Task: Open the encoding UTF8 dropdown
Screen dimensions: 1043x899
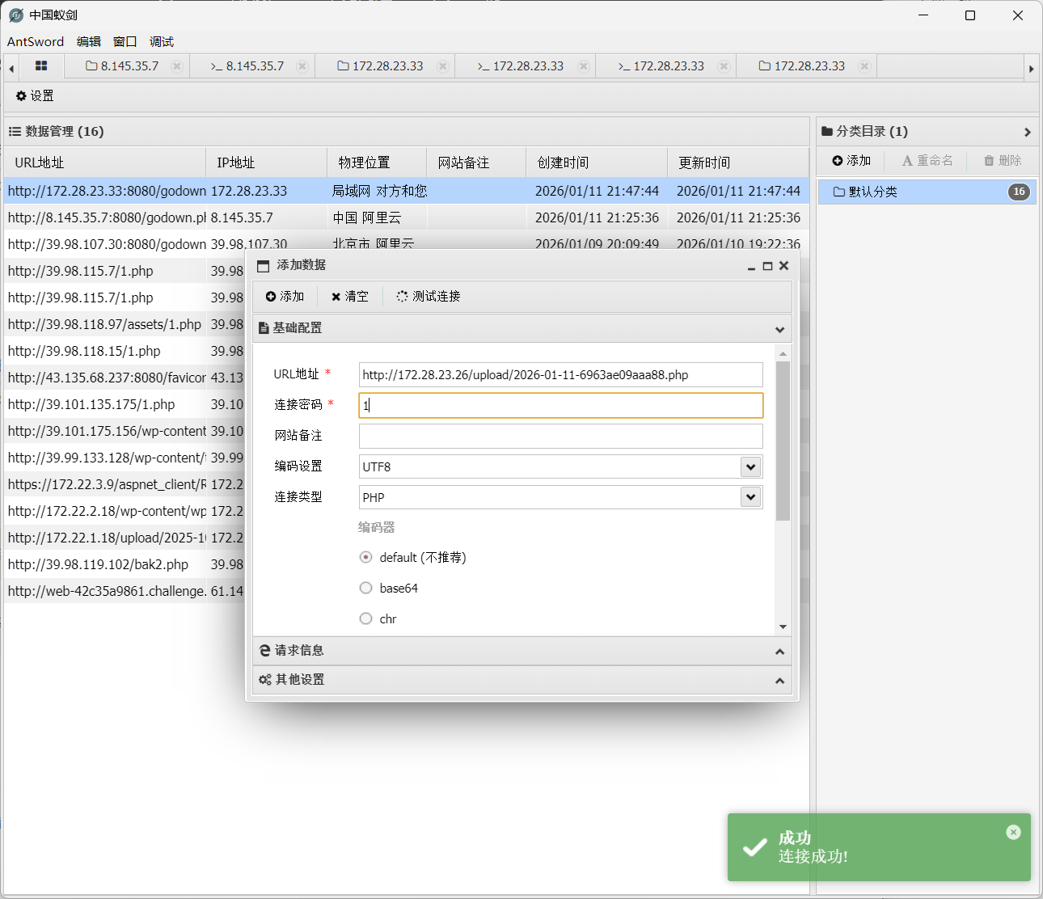Action: pyautogui.click(x=750, y=466)
